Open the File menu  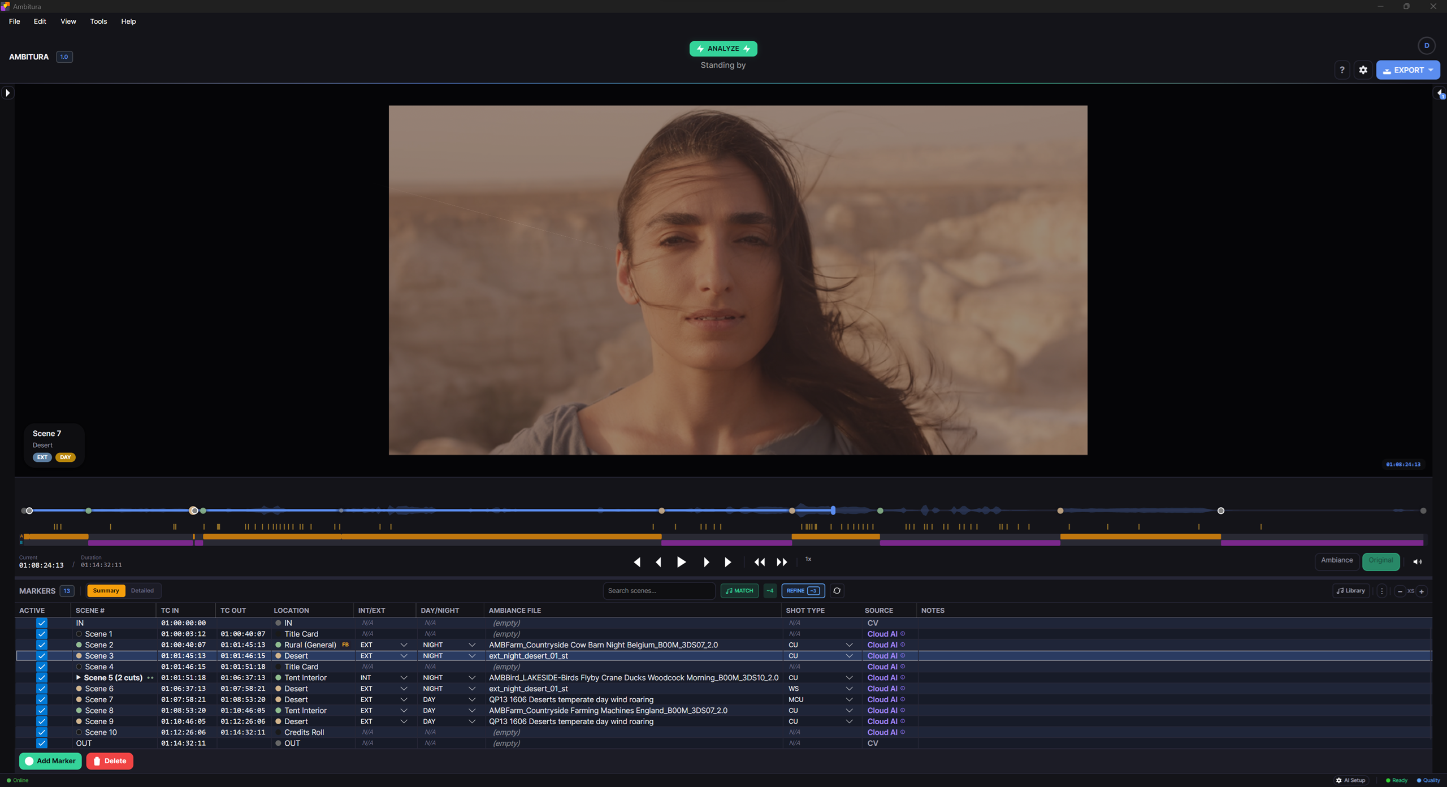coord(15,21)
